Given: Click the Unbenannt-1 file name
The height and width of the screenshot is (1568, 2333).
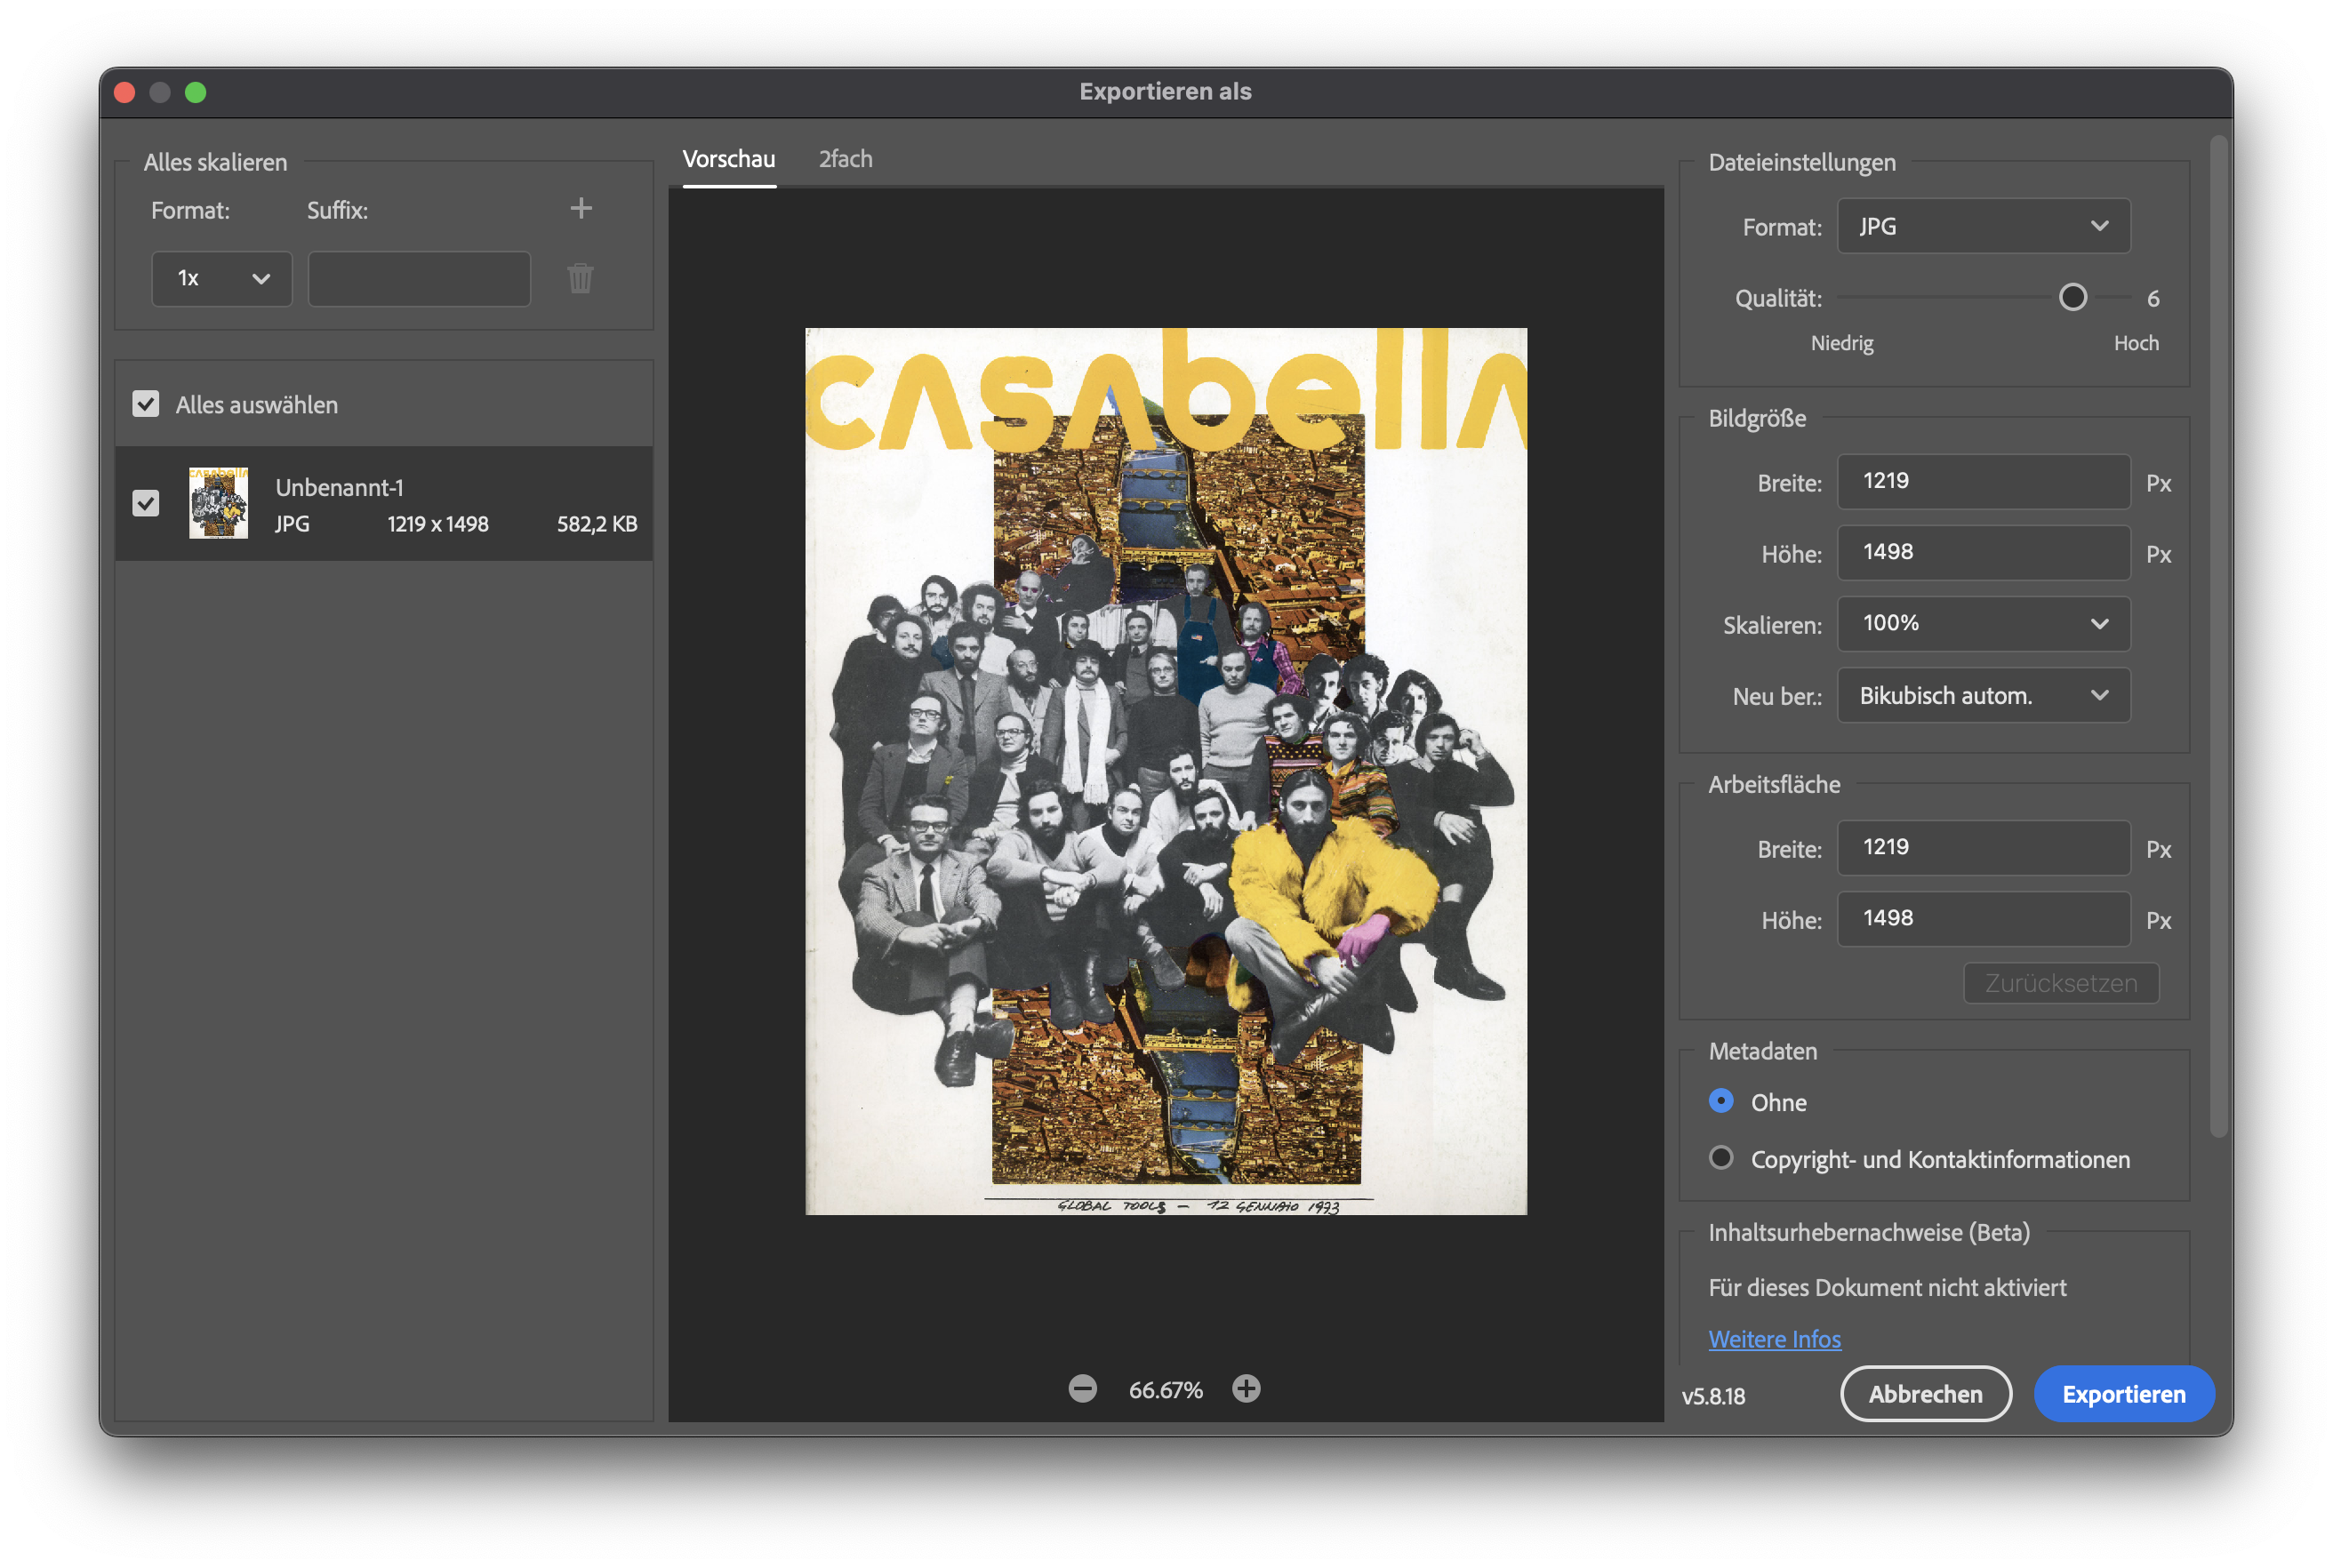Looking at the screenshot, I should 339,487.
